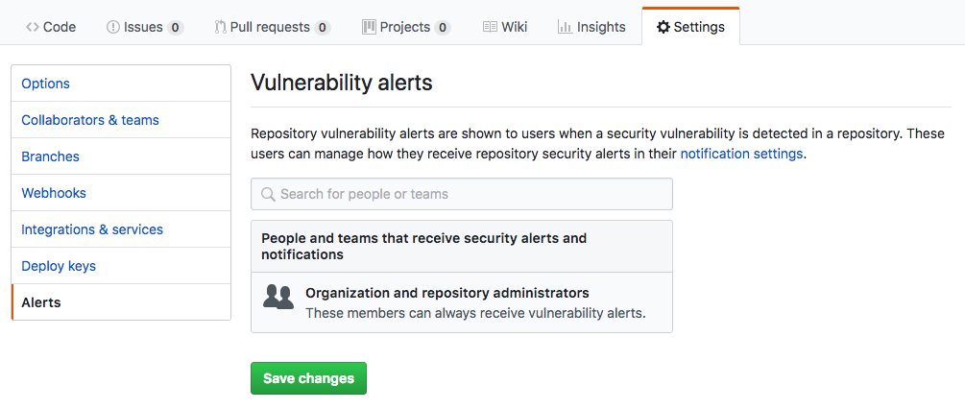Select Deploy keys in the sidebar
The width and height of the screenshot is (965, 409).
pos(121,266)
